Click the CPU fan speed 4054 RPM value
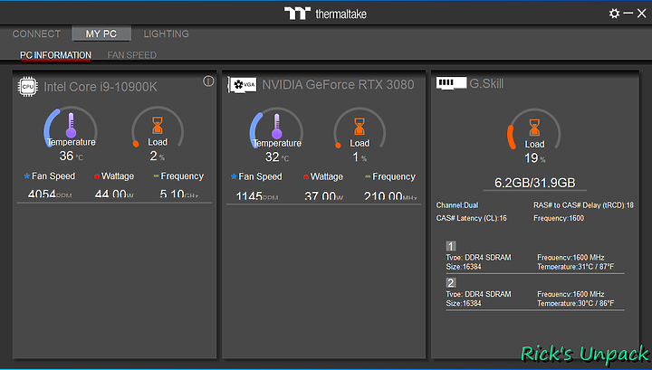The width and height of the screenshot is (652, 370). (50, 194)
